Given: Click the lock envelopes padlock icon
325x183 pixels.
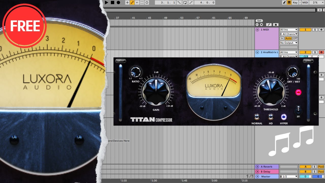Looking at the screenshot, I should [276, 25].
